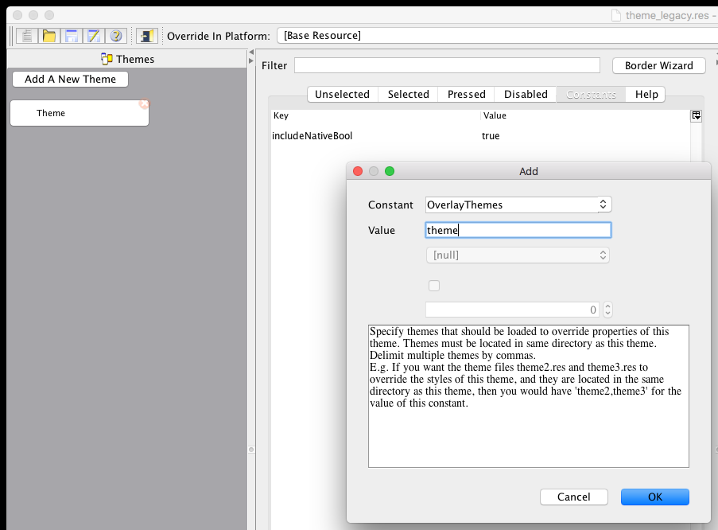
Task: Click the Save icon in toolbar
Action: (72, 35)
